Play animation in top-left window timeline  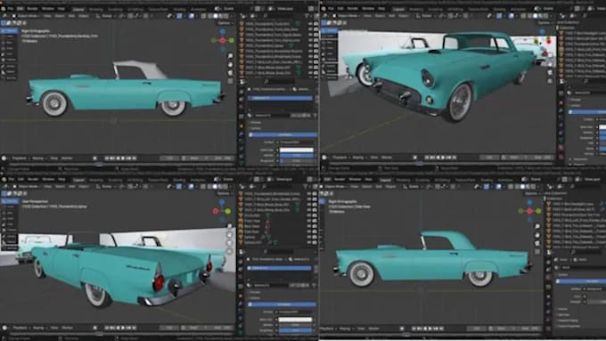123,158
